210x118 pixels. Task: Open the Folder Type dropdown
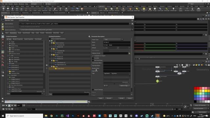(113, 39)
